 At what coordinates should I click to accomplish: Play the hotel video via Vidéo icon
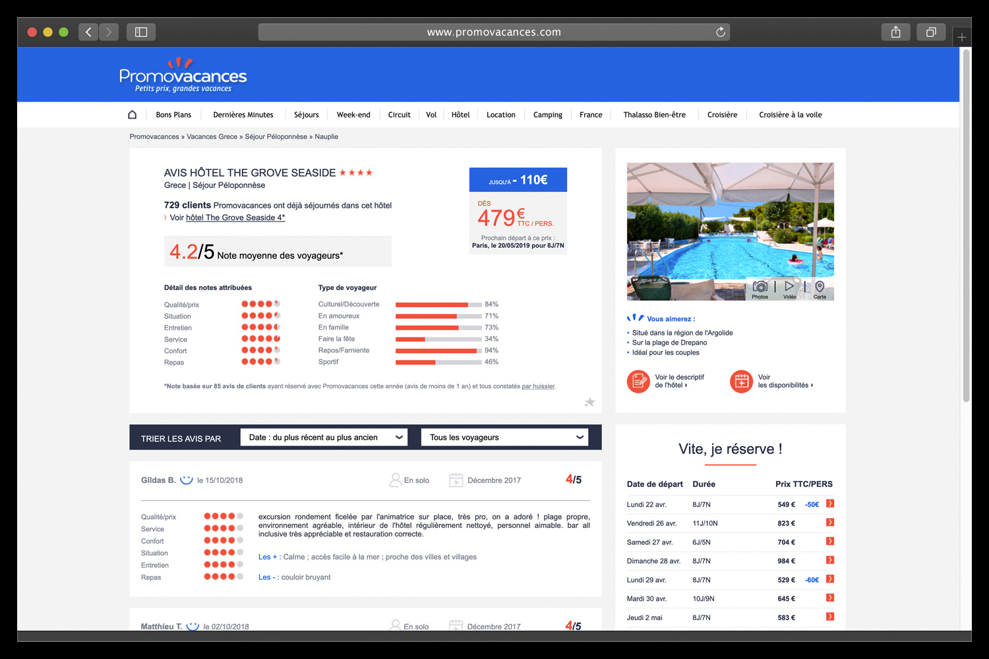coord(789,287)
